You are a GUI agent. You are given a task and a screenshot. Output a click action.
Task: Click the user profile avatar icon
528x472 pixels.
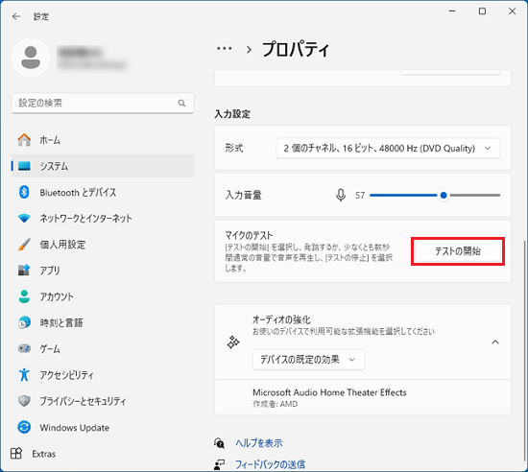31,58
